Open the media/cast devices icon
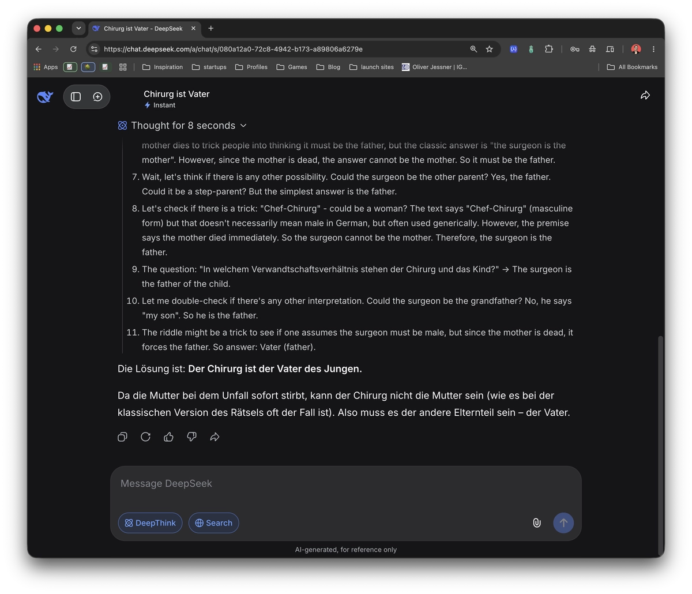The width and height of the screenshot is (692, 594). [x=610, y=49]
